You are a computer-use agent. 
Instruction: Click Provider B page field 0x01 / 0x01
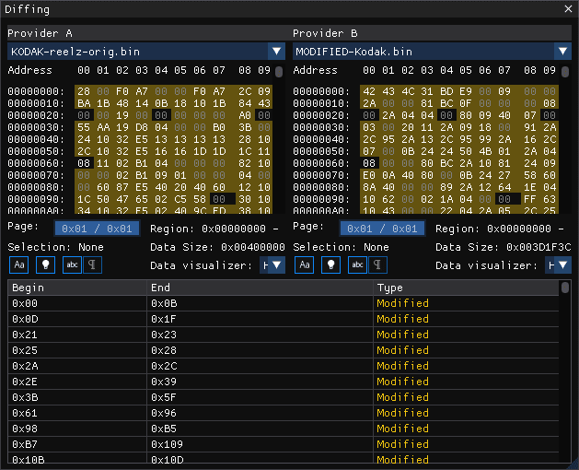pos(383,229)
